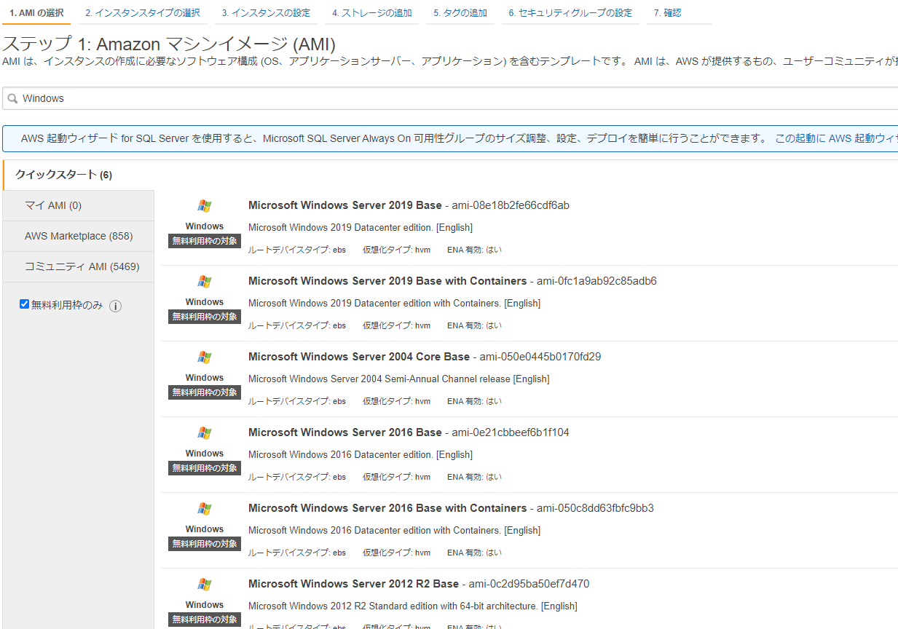898x629 pixels.
Task: Select マイ AMI (0) category
Action: (79, 206)
